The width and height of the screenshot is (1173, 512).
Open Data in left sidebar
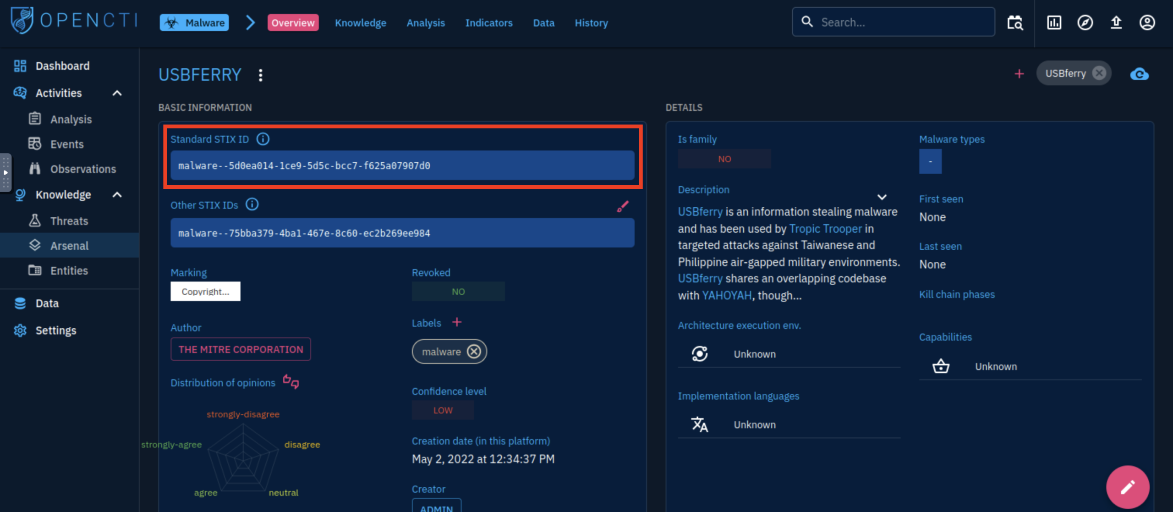point(69,303)
